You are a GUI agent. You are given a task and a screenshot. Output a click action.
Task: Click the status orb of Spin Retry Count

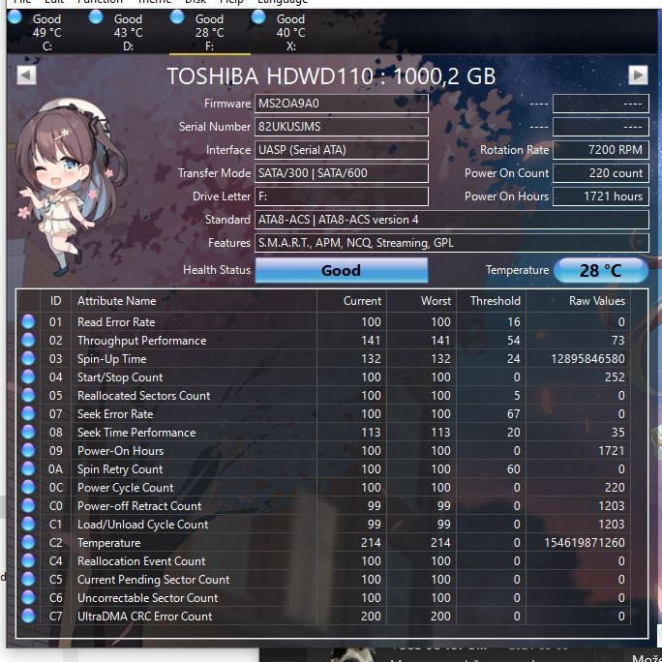coord(28,468)
